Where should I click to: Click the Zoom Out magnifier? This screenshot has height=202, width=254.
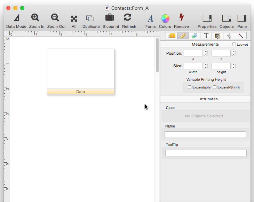pyautogui.click(x=55, y=18)
